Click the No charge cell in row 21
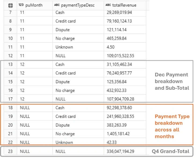 65,134
